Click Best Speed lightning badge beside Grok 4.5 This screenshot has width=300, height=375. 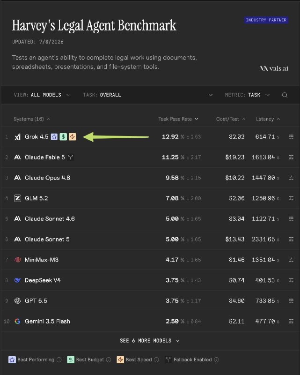(x=73, y=137)
